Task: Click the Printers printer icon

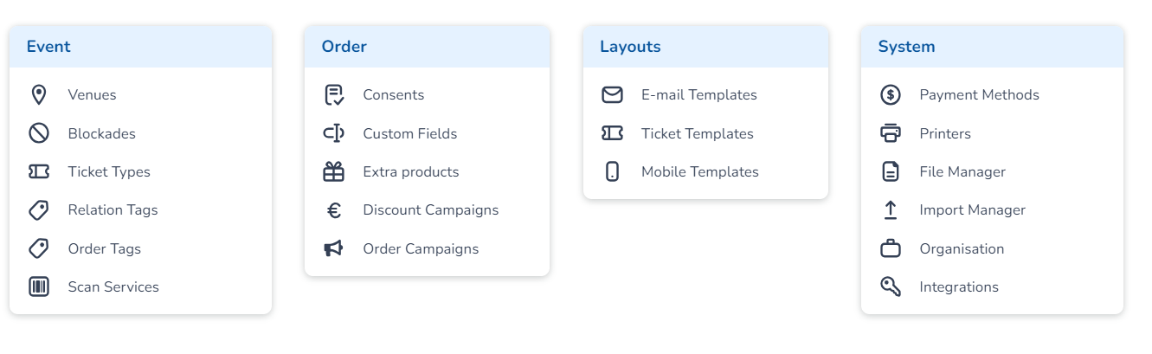Action: pyautogui.click(x=890, y=133)
